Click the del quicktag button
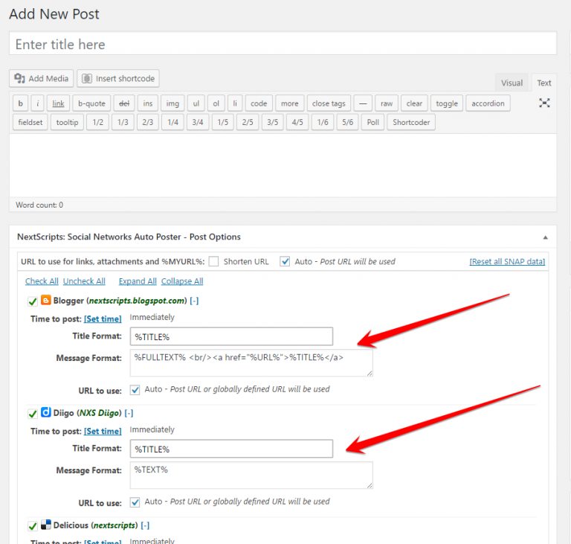The height and width of the screenshot is (544, 571). pos(124,103)
